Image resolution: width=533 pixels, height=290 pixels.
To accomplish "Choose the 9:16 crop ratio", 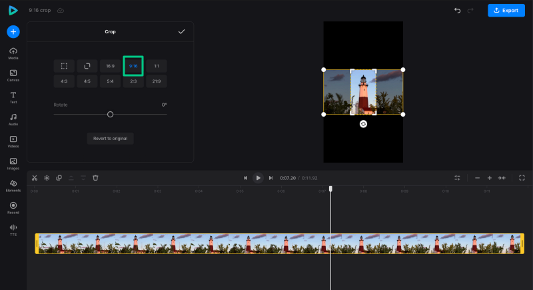I will [133, 66].
